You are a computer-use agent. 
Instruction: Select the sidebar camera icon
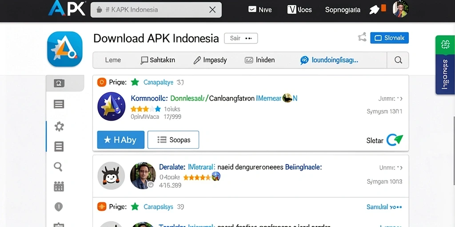tap(59, 83)
